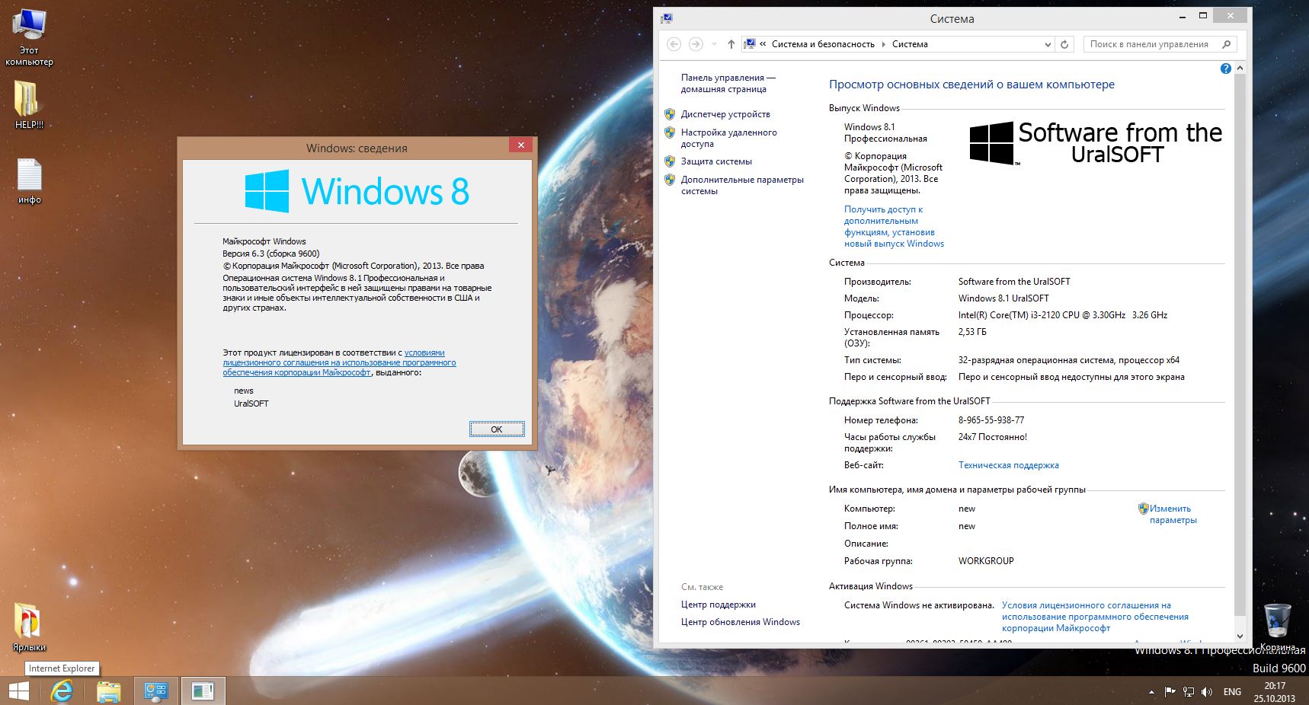Expand the address bar history dropdown

[x=1048, y=44]
